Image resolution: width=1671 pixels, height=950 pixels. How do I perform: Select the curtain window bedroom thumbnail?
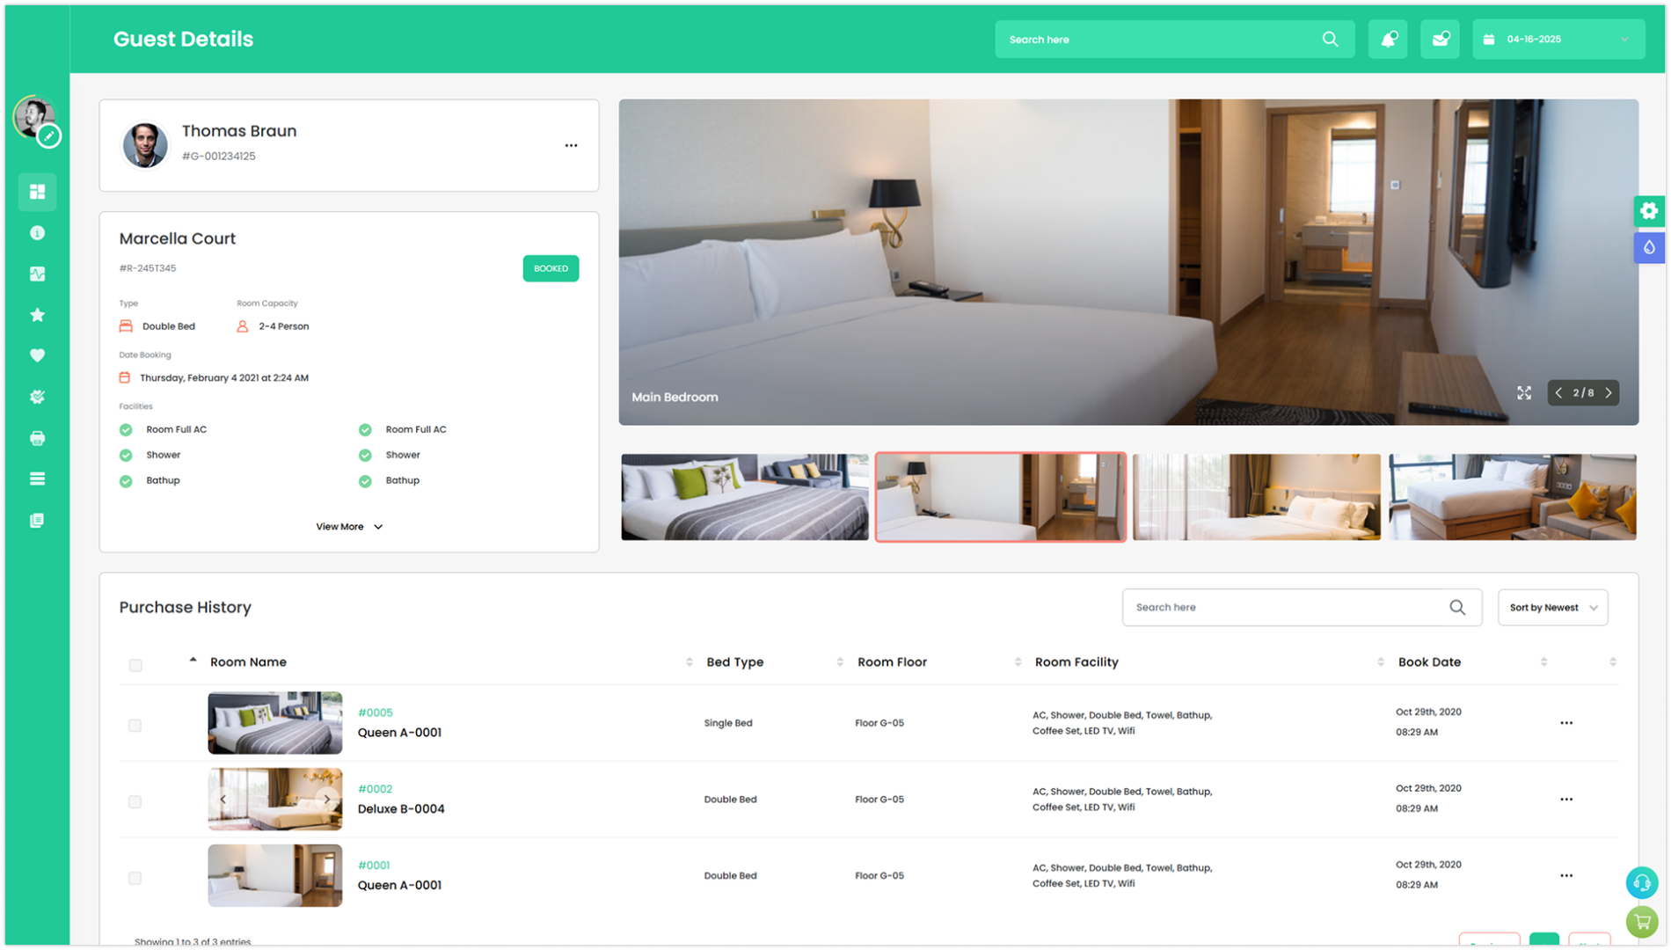(x=1257, y=498)
